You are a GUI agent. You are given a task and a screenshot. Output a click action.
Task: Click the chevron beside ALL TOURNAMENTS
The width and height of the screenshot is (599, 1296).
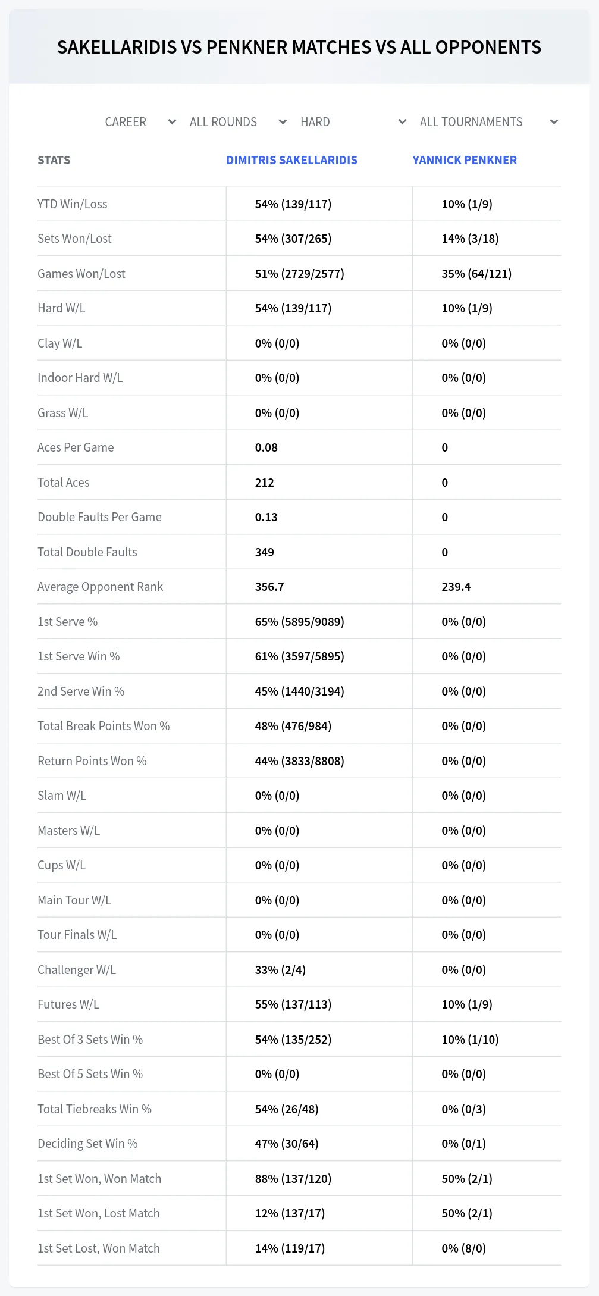tap(554, 122)
